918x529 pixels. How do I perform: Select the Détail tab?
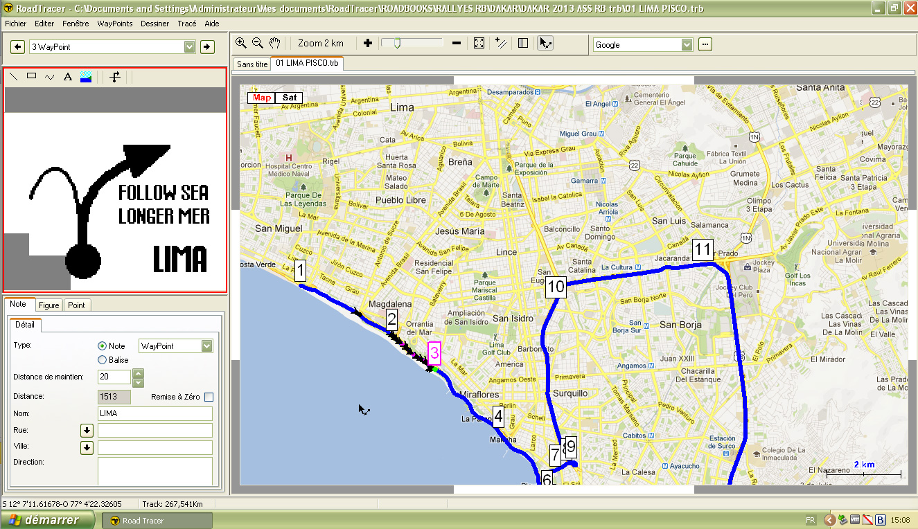[25, 324]
